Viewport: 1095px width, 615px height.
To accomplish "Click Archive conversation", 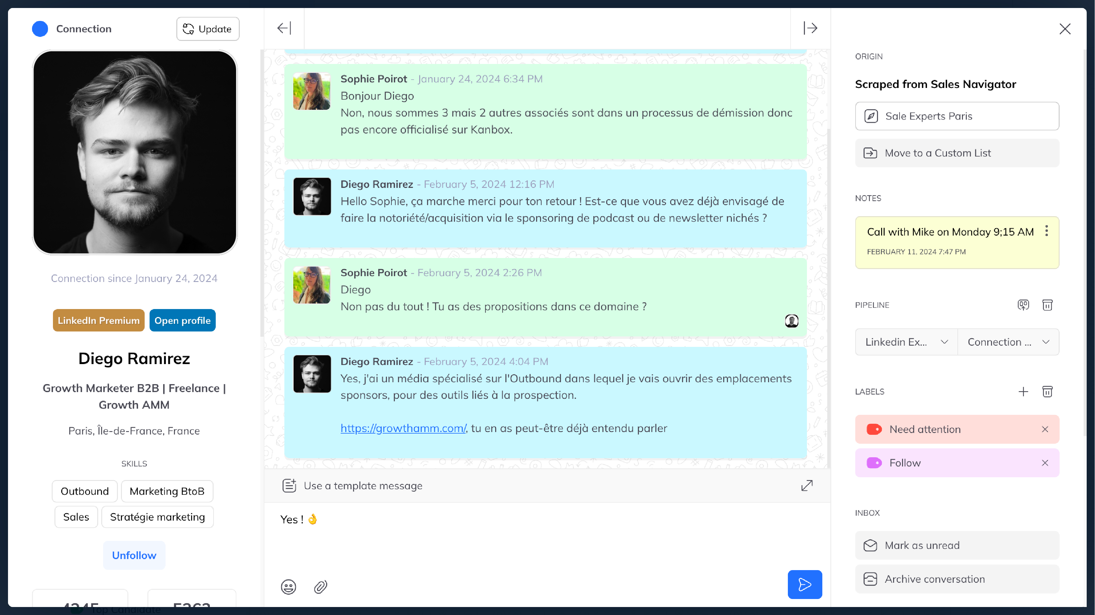I will pos(957,579).
